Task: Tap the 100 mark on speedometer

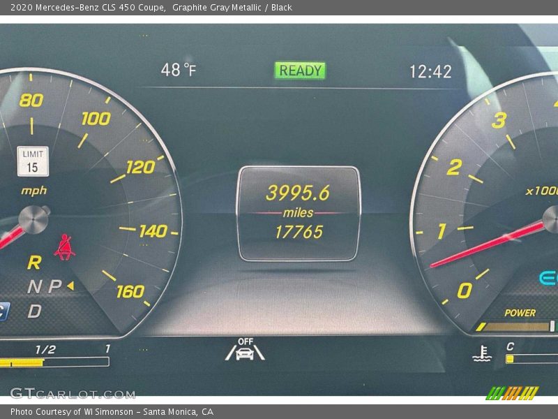Action: point(96,119)
